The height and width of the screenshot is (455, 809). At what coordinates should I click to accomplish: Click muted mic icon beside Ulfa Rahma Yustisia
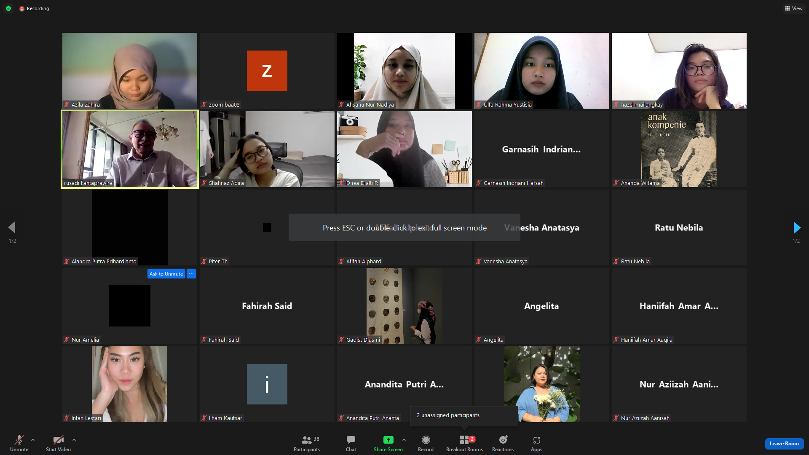[479, 104]
